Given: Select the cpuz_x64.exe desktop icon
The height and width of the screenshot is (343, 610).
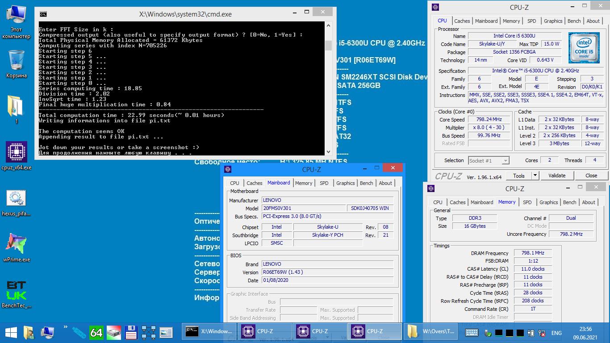Looking at the screenshot, I should [x=17, y=156].
